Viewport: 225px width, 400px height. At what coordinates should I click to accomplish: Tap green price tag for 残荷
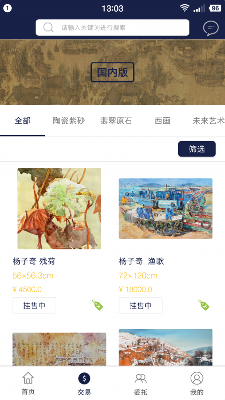coord(97,305)
